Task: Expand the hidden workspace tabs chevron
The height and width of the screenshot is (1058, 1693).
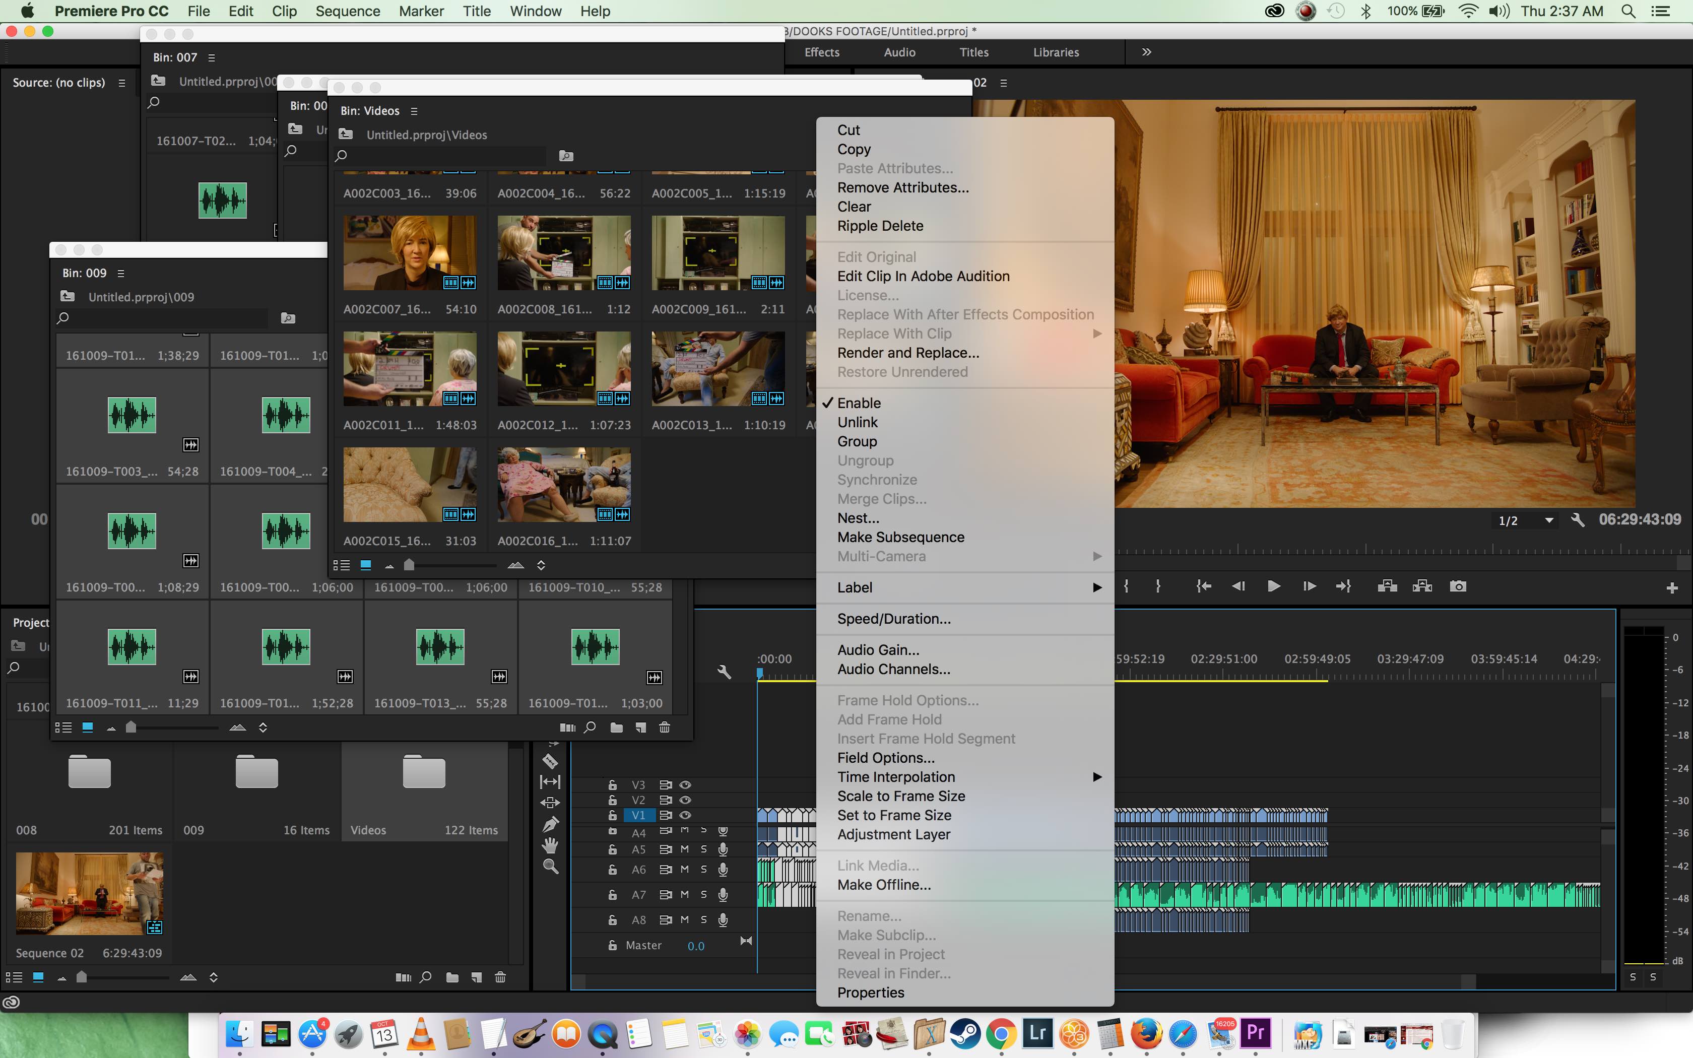Action: click(x=1146, y=52)
